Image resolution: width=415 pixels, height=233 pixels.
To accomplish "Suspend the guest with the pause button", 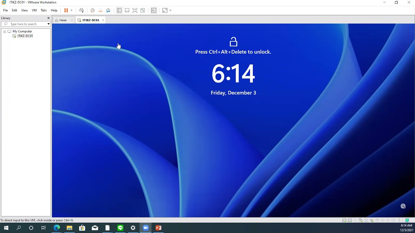I will 66,10.
